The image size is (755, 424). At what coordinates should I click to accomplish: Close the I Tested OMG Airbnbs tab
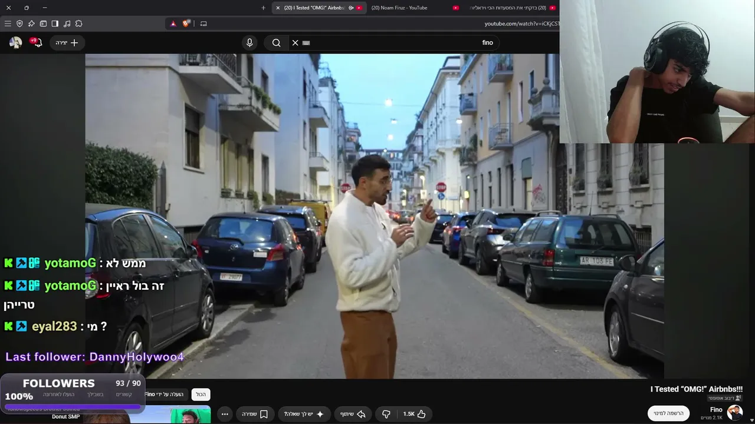click(278, 8)
